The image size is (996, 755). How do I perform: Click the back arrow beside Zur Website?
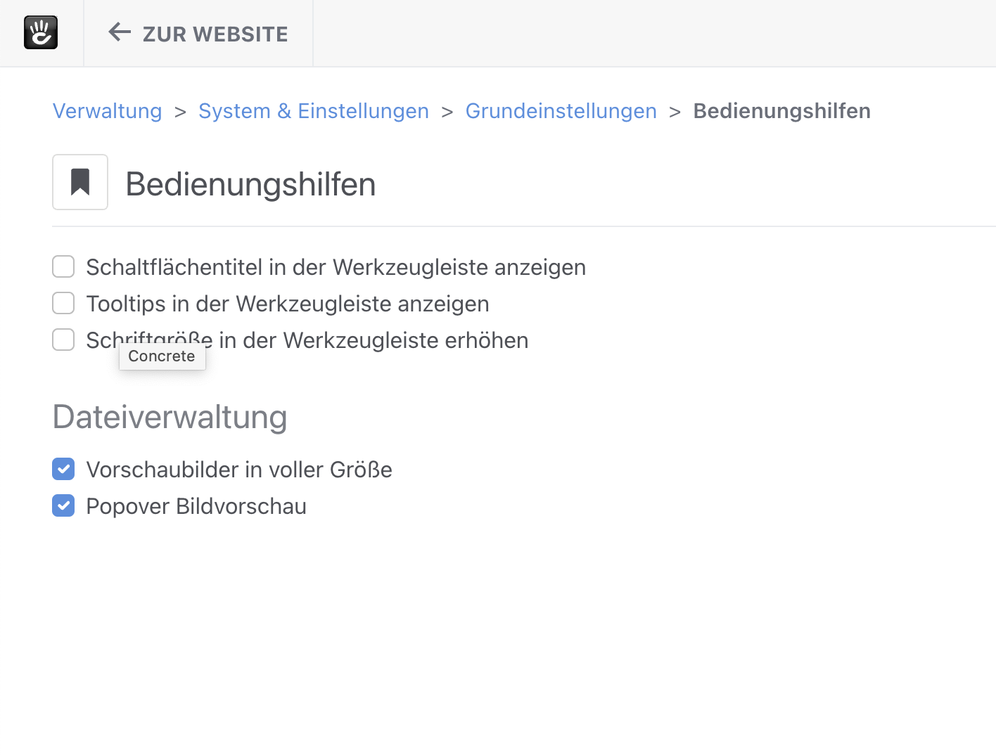click(x=120, y=32)
